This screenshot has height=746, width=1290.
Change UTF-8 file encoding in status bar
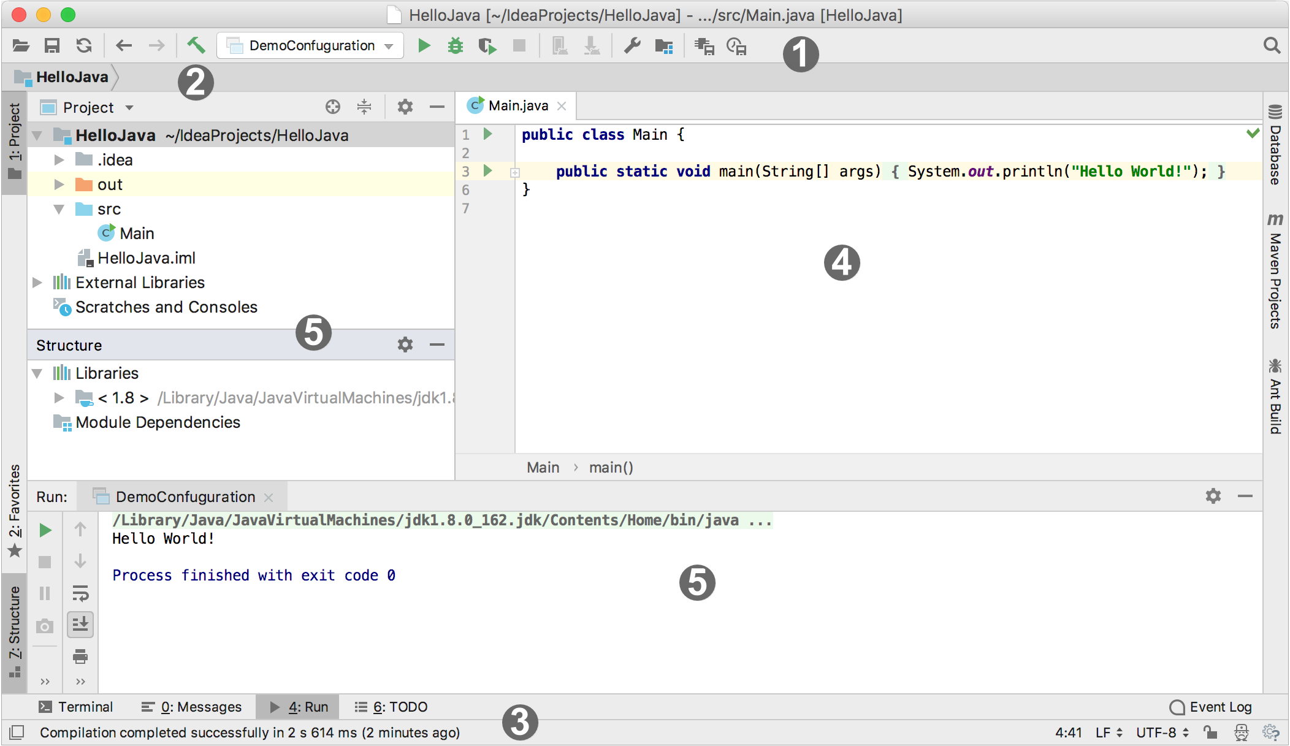tap(1162, 733)
